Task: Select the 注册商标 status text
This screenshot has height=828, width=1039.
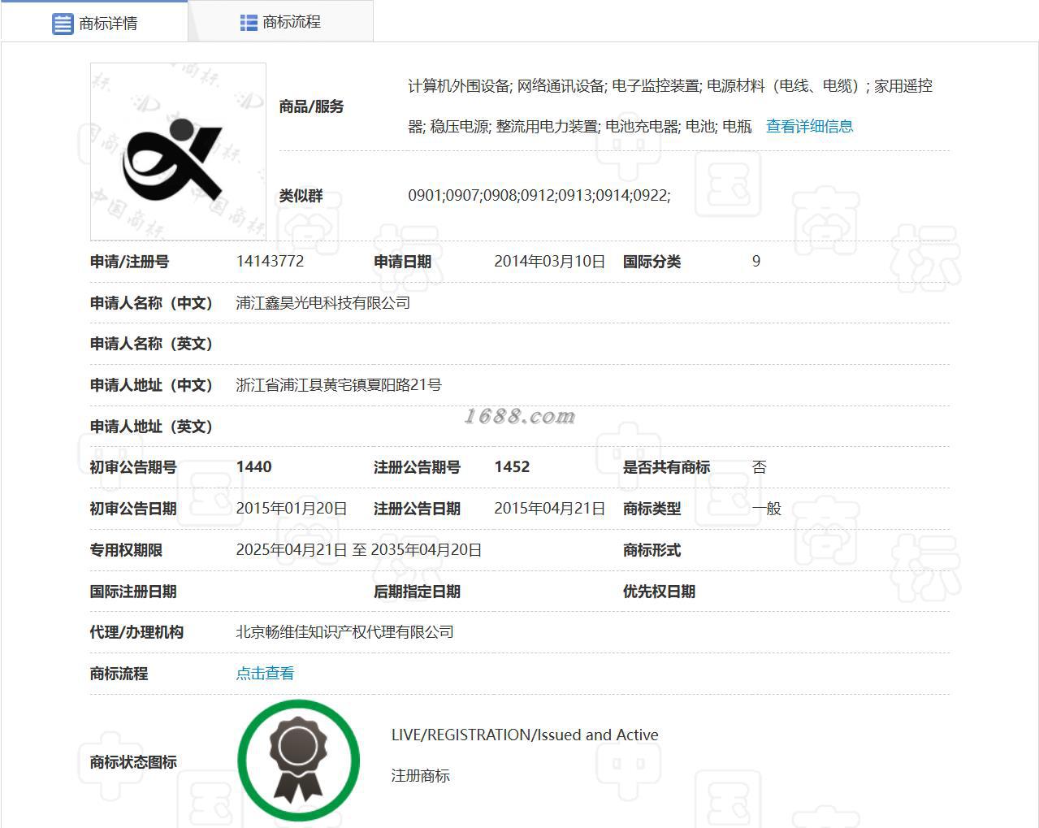Action: 420,775
